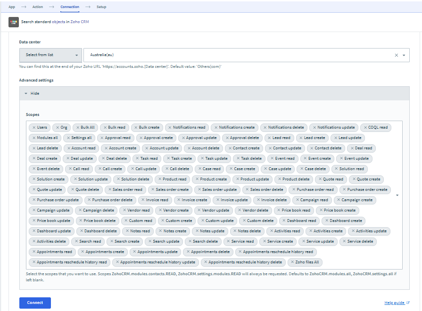422x311 pixels.
Task: Click the Lead update scope chip label
Action: point(350,138)
